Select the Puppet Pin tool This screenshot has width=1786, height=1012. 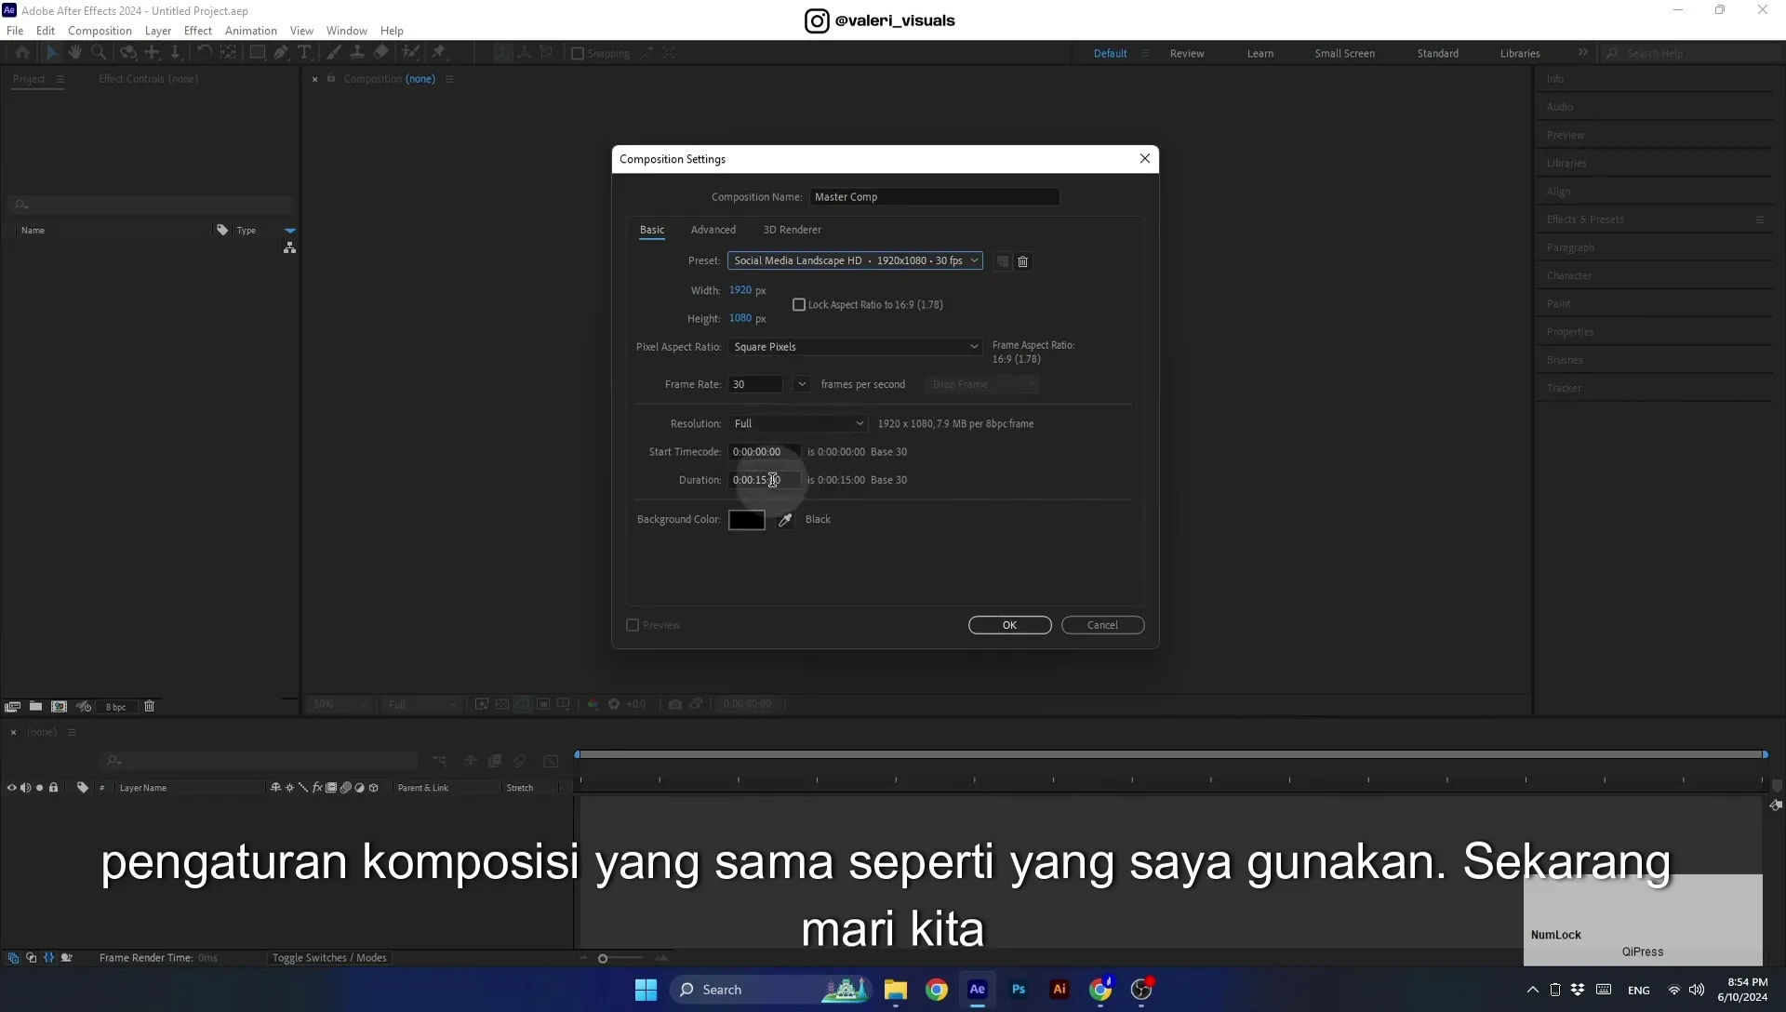(x=438, y=53)
